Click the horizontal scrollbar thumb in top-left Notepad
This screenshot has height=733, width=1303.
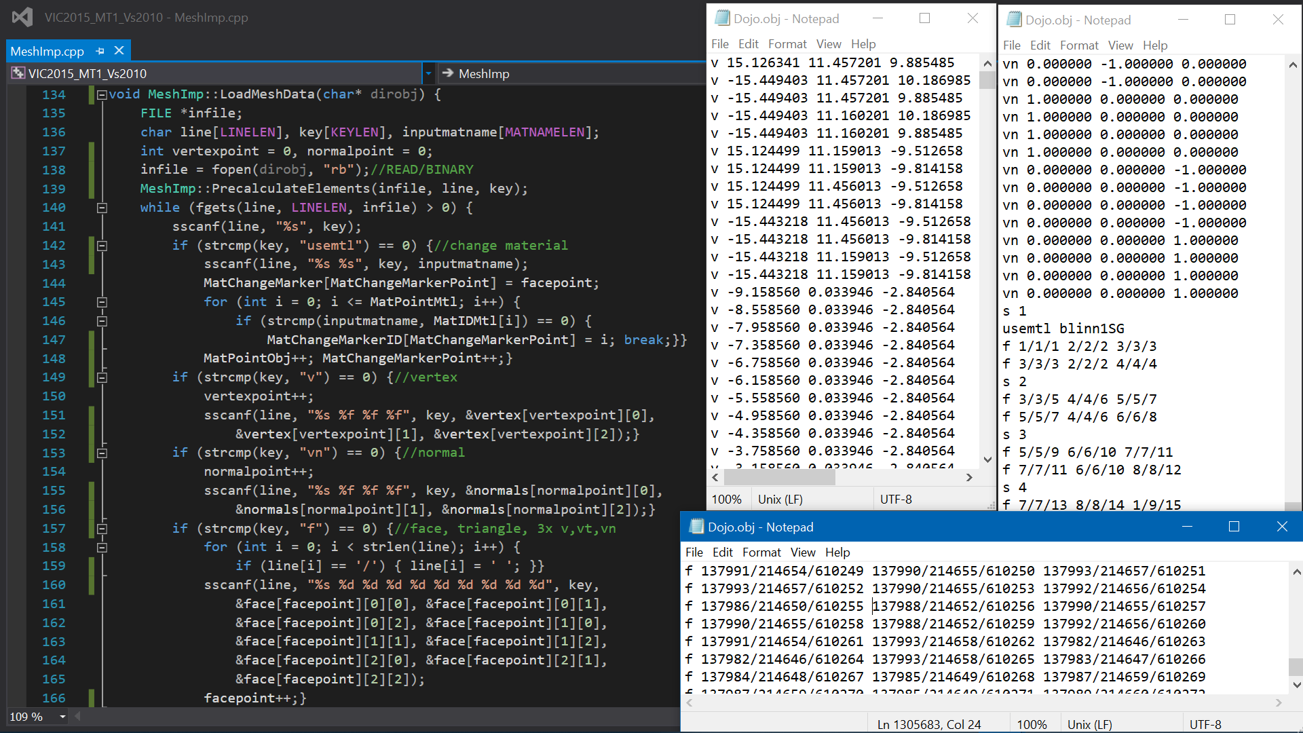tap(778, 477)
